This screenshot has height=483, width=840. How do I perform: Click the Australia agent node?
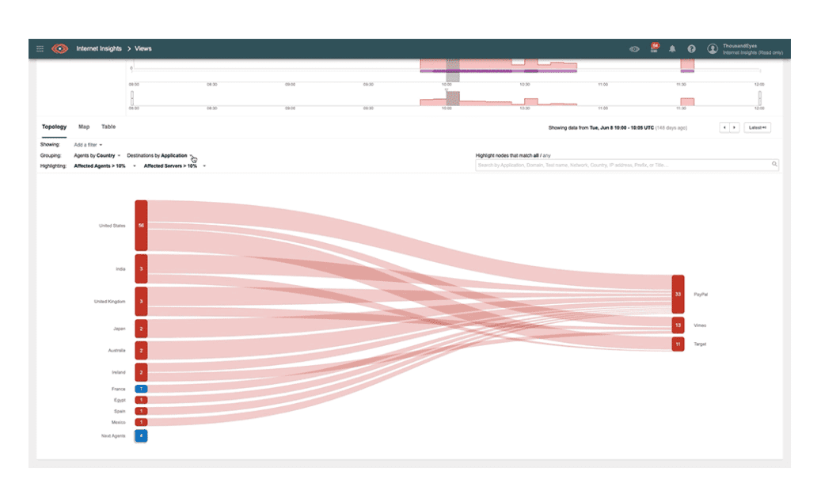coord(141,351)
